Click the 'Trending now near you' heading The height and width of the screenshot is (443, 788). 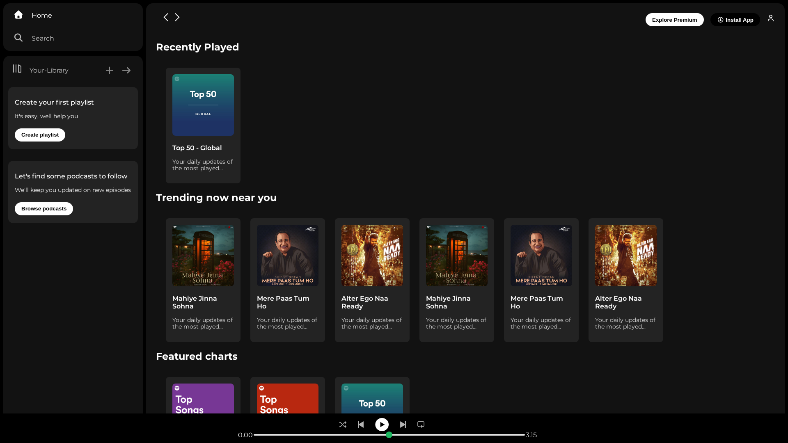(x=216, y=198)
